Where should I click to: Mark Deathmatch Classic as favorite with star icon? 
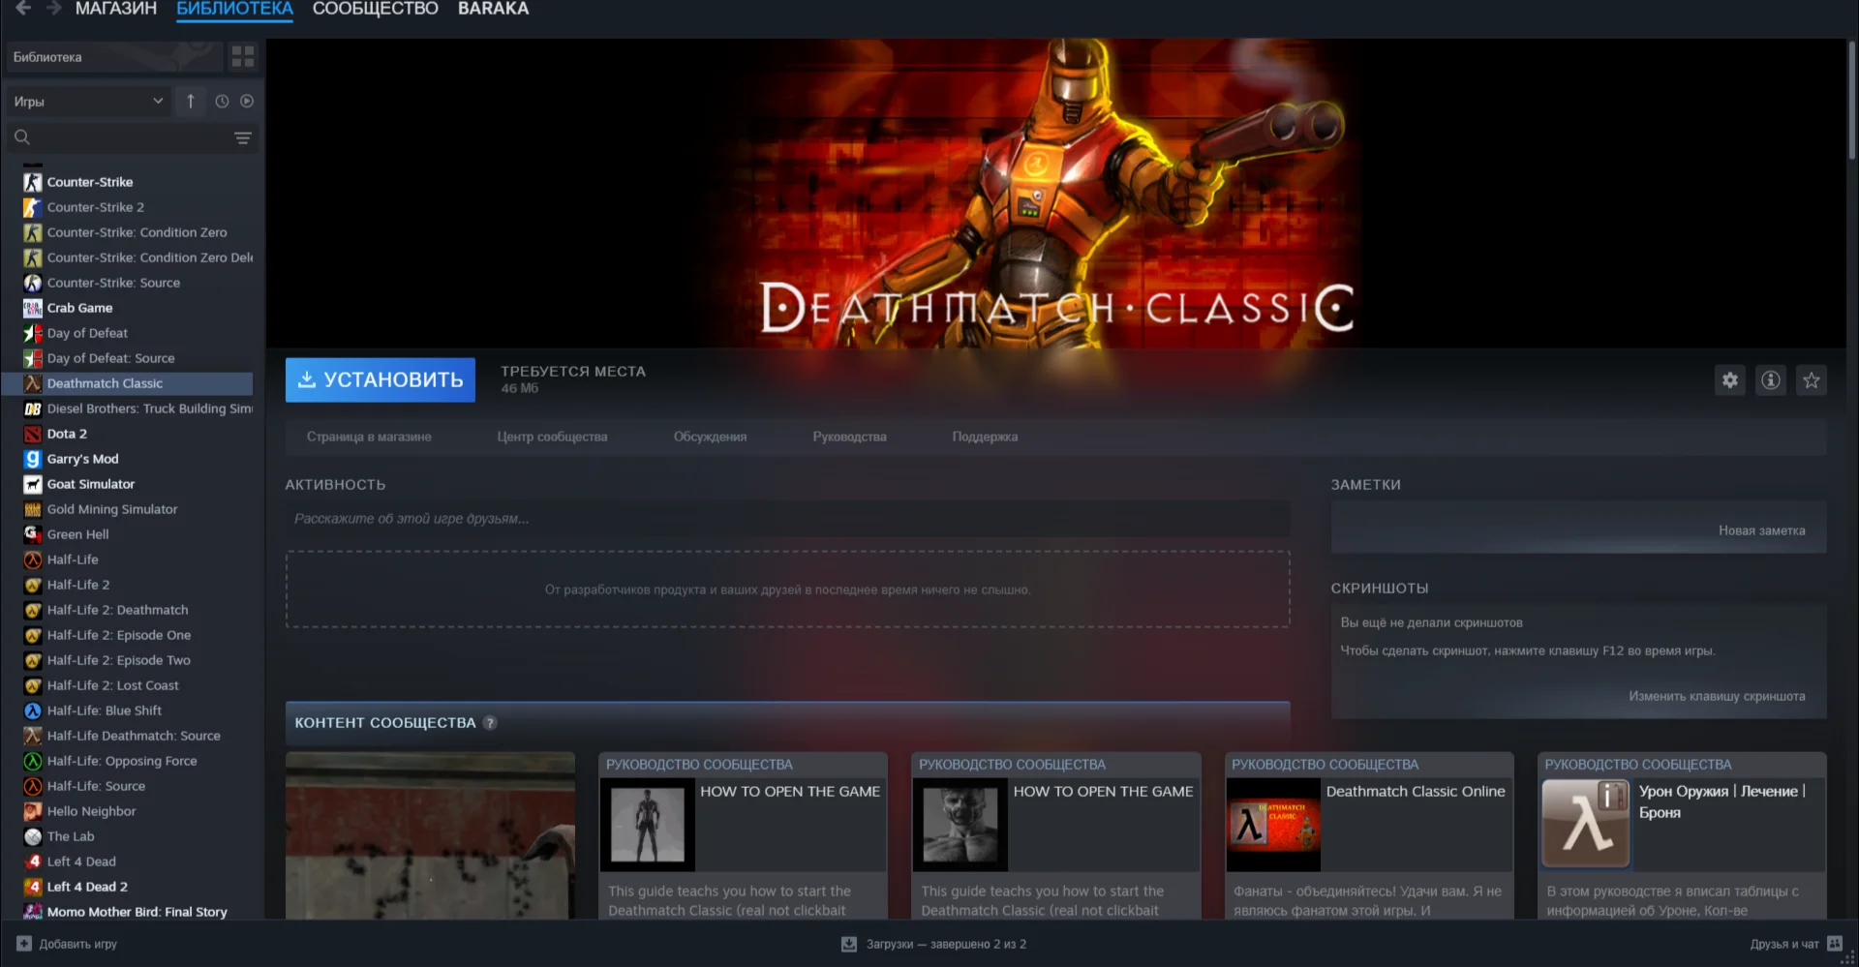(x=1812, y=379)
